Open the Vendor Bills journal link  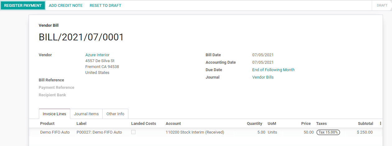(x=263, y=77)
